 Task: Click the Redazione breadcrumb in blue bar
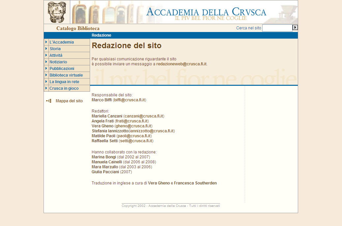[102, 35]
